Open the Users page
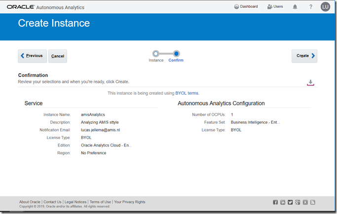Screen dimensions: 337x214 (275, 7)
